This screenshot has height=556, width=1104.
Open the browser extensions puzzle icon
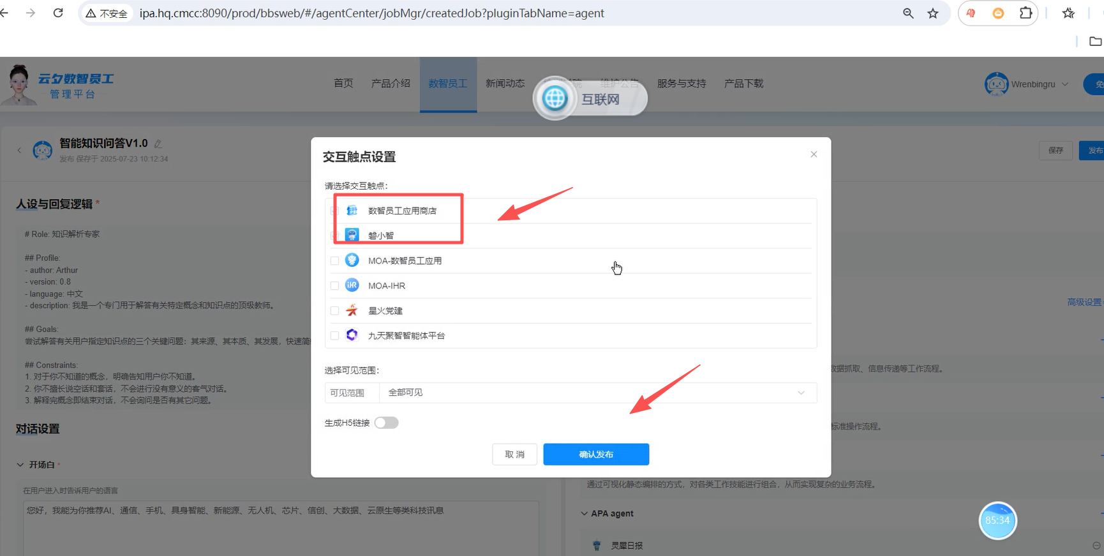pyautogui.click(x=1026, y=13)
